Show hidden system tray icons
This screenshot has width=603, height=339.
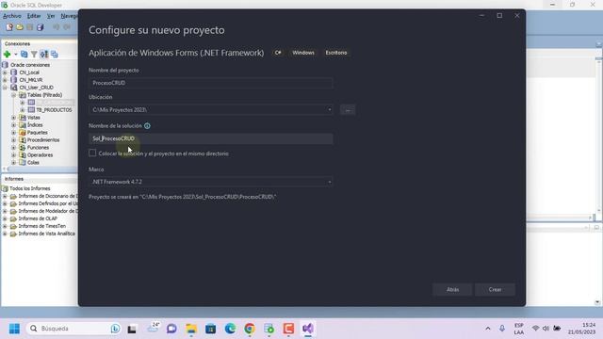point(488,329)
